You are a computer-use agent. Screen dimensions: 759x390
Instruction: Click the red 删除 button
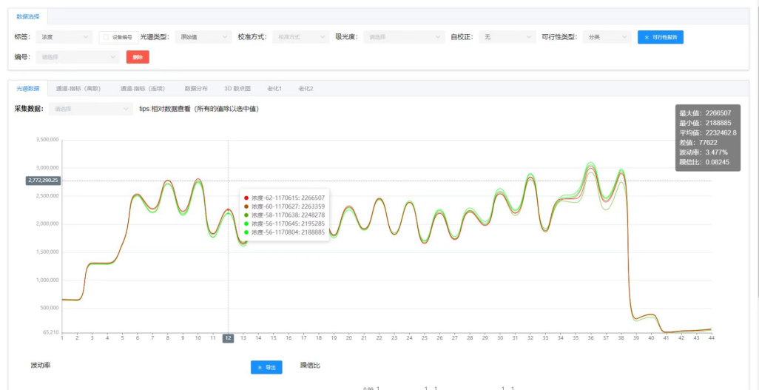coord(138,57)
